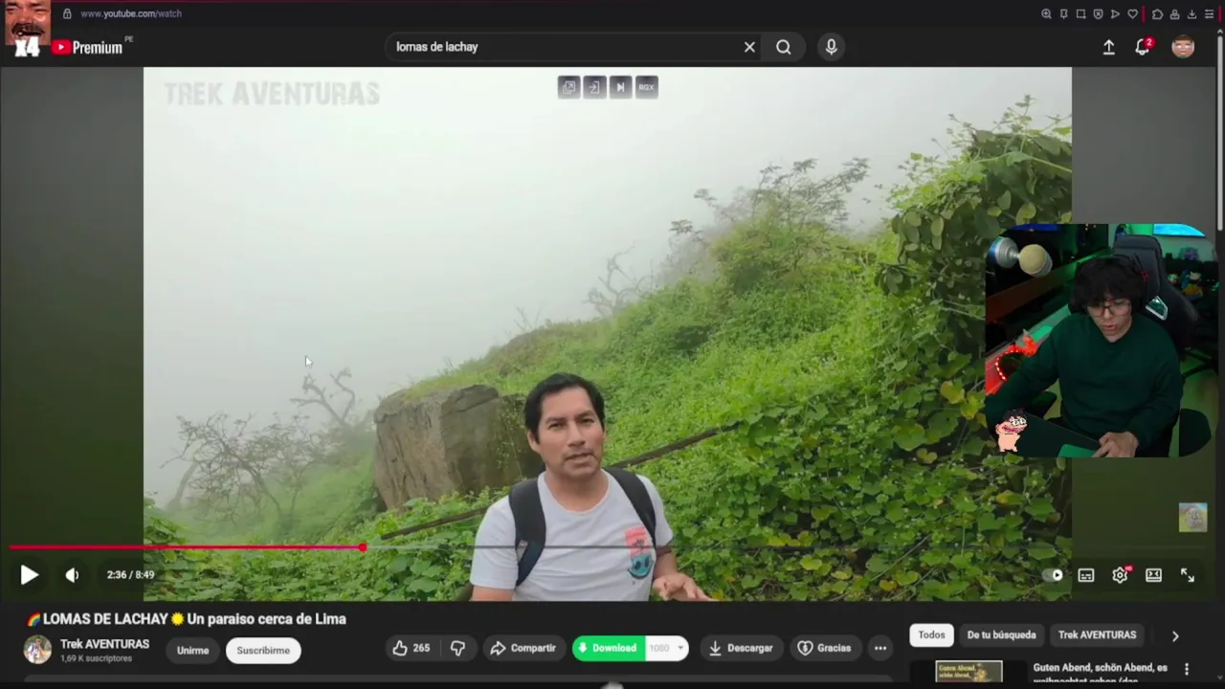Bookmark page with heart icon

pyautogui.click(x=1132, y=13)
